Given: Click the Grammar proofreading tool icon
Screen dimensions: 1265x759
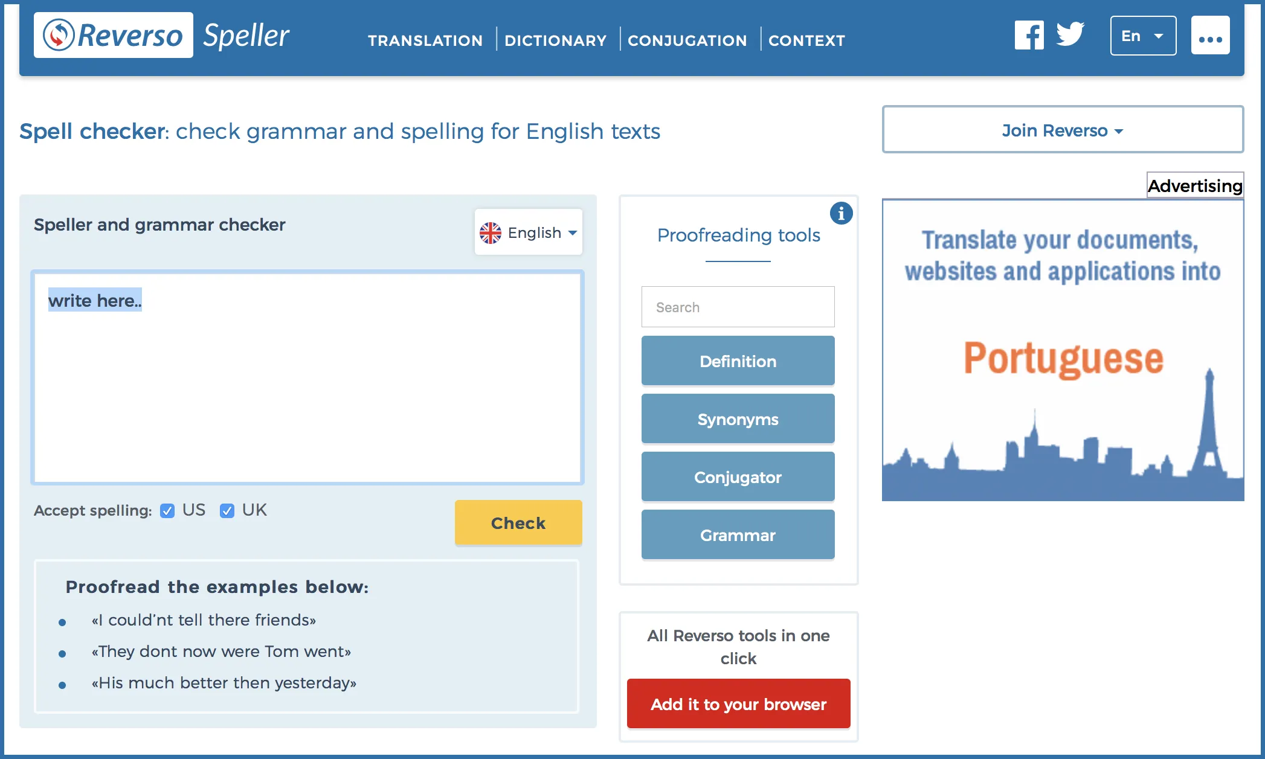Looking at the screenshot, I should 736,535.
